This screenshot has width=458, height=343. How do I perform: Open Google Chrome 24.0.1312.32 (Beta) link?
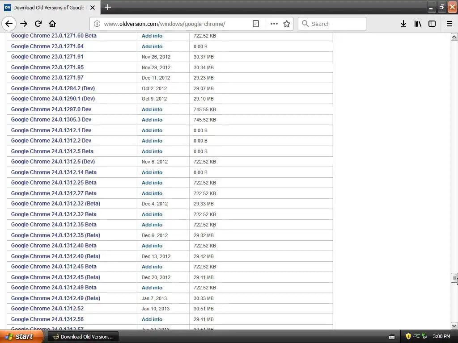pos(55,204)
